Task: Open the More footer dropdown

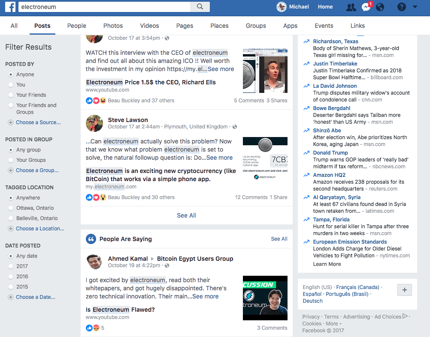Action: tap(334, 324)
